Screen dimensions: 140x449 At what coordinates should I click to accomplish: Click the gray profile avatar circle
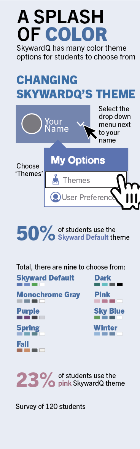[32, 124]
